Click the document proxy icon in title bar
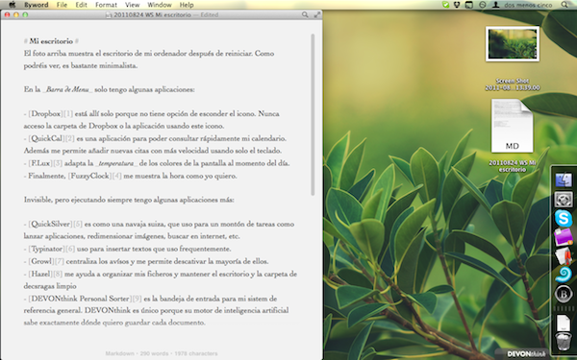This screenshot has height=360, width=577. click(109, 14)
